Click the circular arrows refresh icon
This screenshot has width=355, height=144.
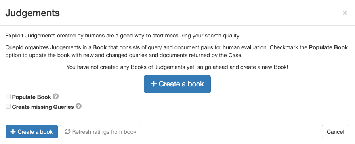pyautogui.click(x=67, y=131)
